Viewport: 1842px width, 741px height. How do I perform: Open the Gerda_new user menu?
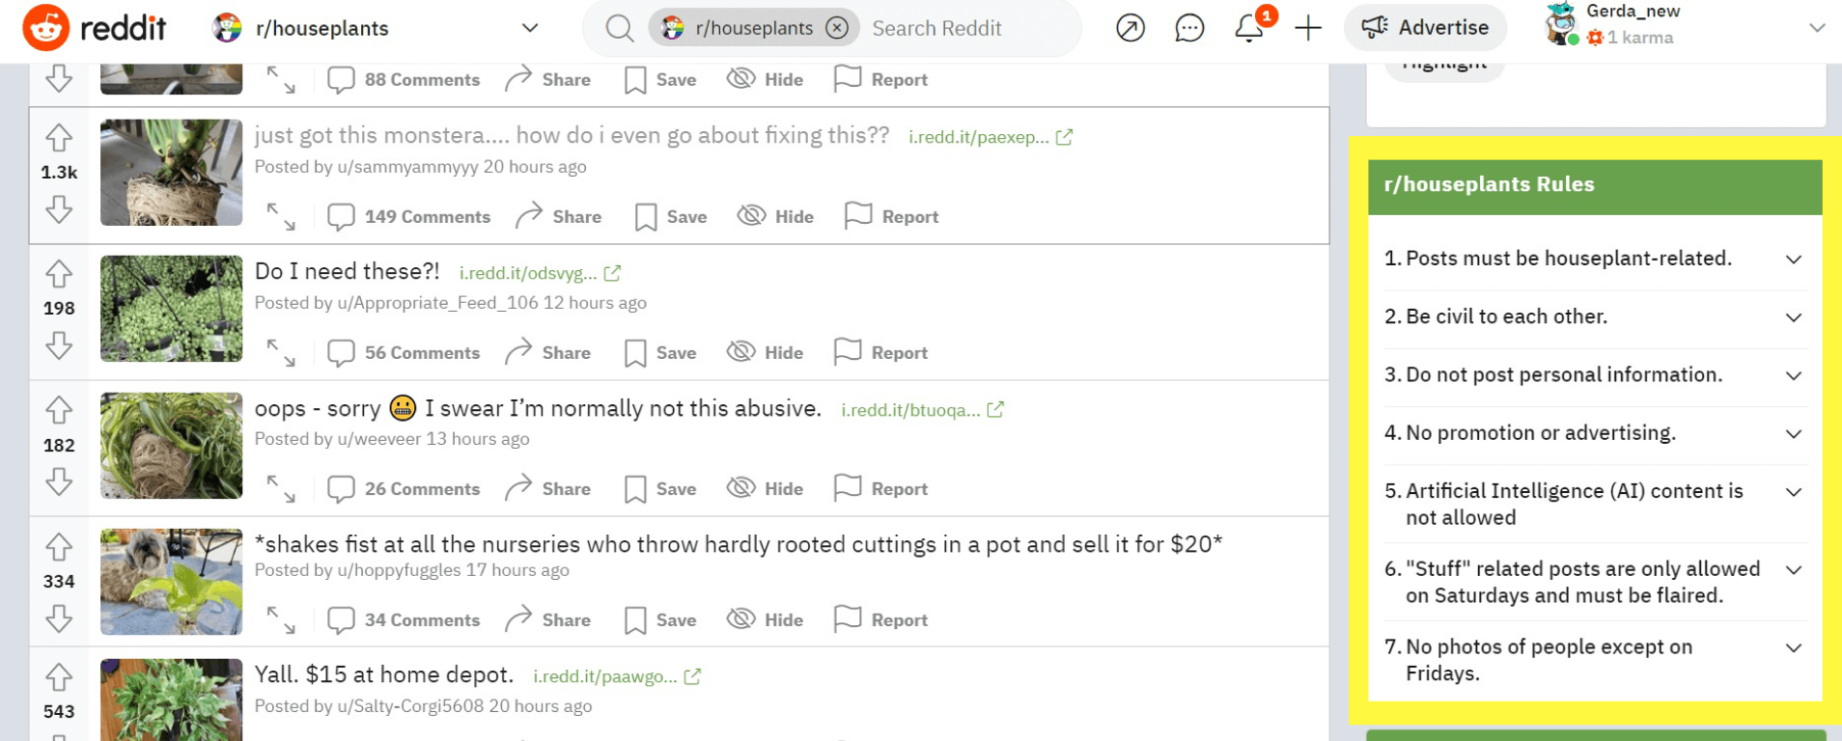(x=1816, y=28)
